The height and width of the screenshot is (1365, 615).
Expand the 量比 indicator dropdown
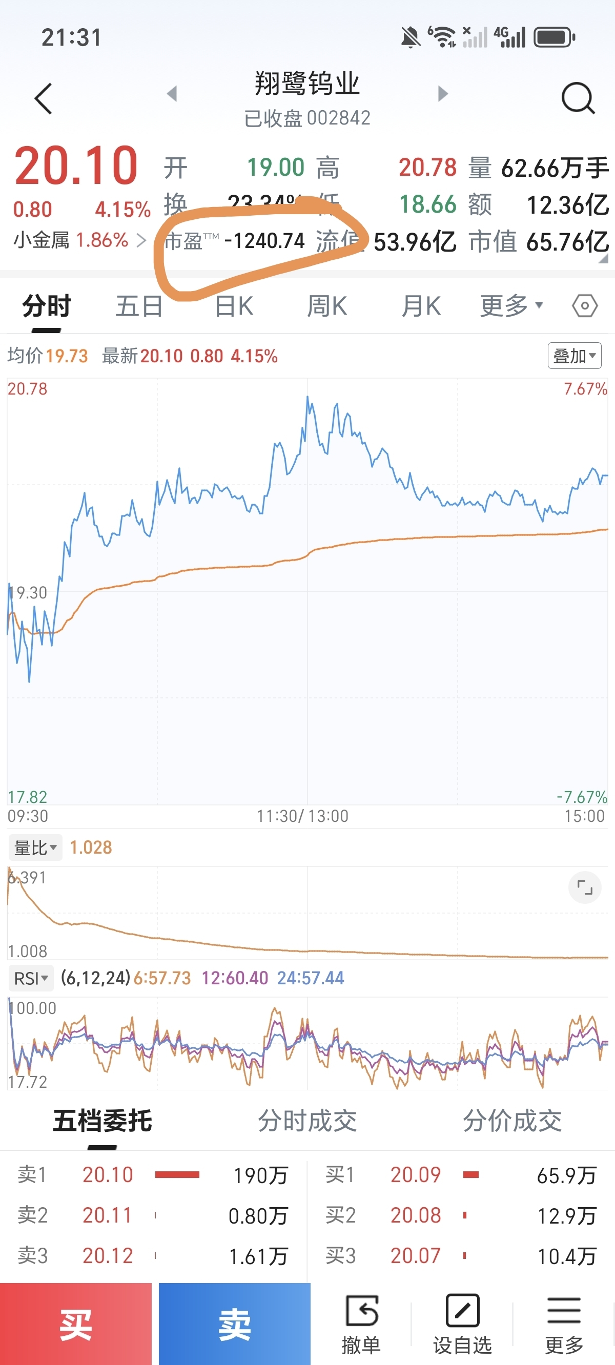(x=35, y=847)
